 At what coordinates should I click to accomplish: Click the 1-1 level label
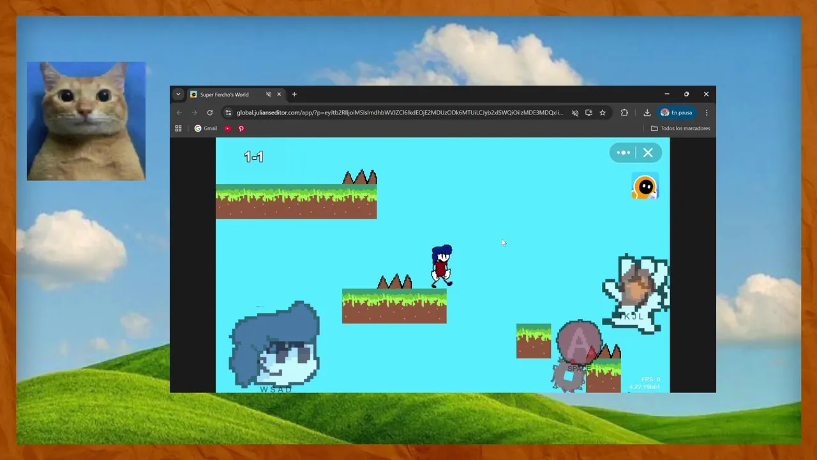pyautogui.click(x=253, y=157)
